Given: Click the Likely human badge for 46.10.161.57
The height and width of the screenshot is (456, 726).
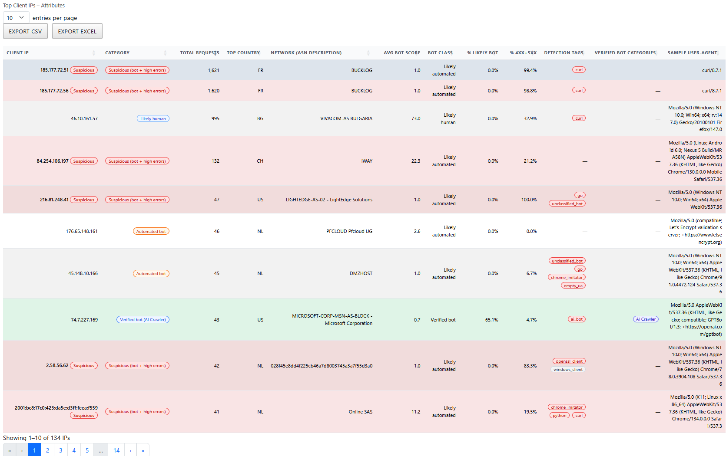Looking at the screenshot, I should click(153, 118).
